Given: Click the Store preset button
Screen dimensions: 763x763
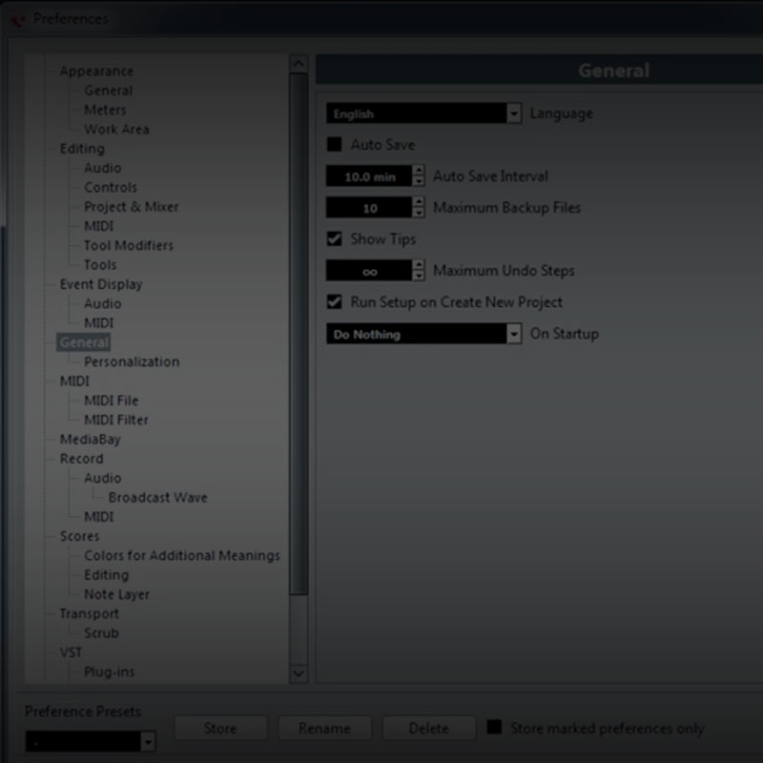Looking at the screenshot, I should 220,728.
